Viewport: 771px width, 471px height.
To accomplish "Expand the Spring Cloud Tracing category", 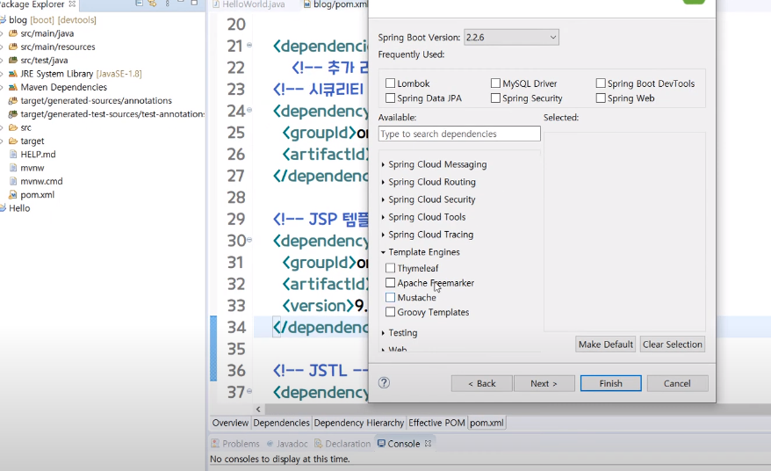I will 383,235.
